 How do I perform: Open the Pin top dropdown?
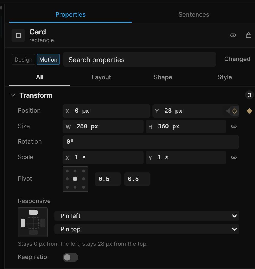click(x=147, y=229)
